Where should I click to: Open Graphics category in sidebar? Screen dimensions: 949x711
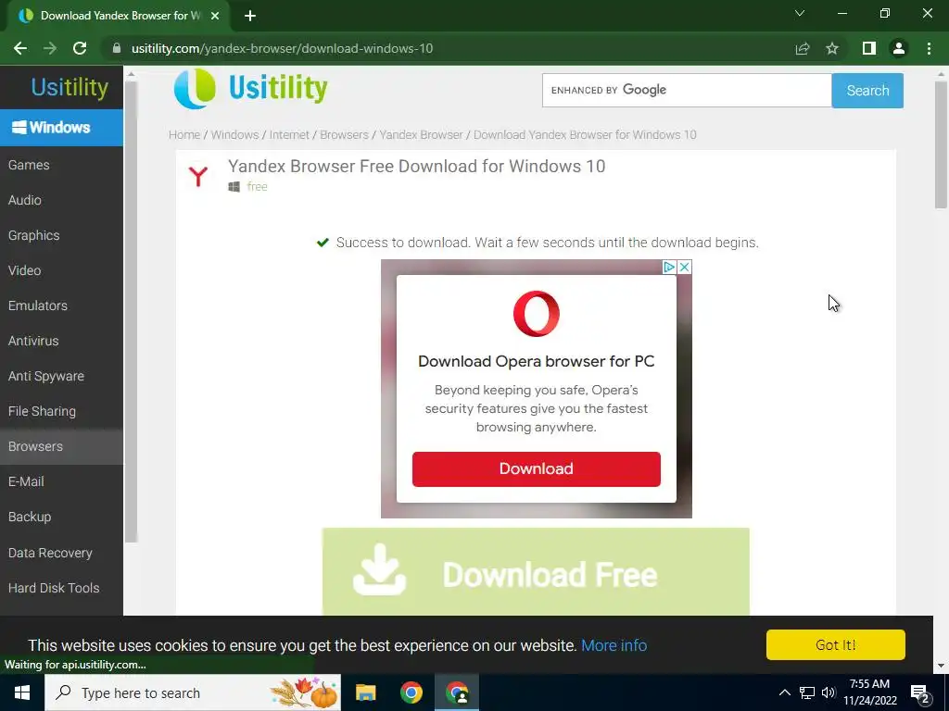tap(61, 235)
